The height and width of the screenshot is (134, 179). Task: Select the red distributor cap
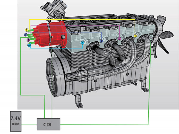click(x=50, y=35)
